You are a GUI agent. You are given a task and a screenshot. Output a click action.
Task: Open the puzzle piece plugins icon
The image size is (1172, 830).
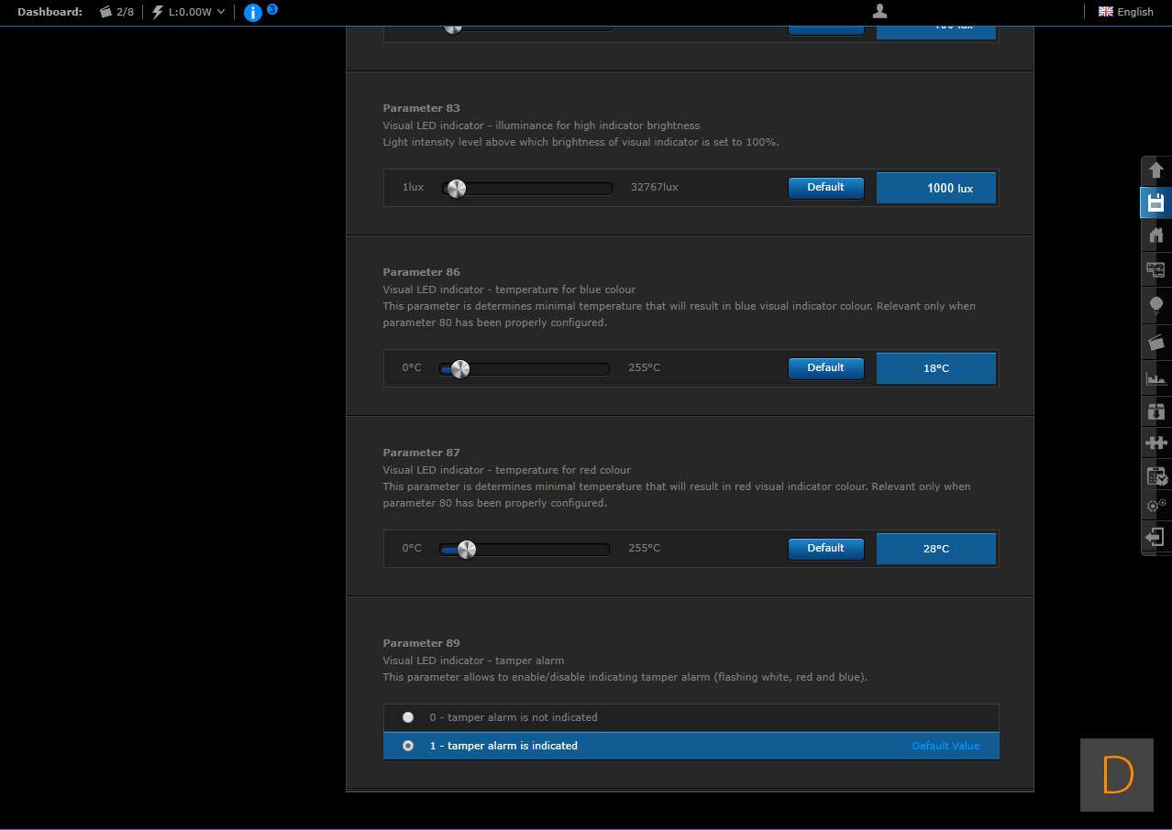coord(1155,442)
